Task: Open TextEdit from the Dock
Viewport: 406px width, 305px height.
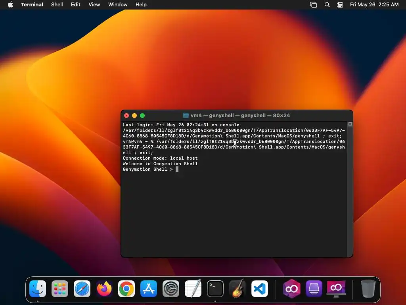Action: (x=193, y=289)
